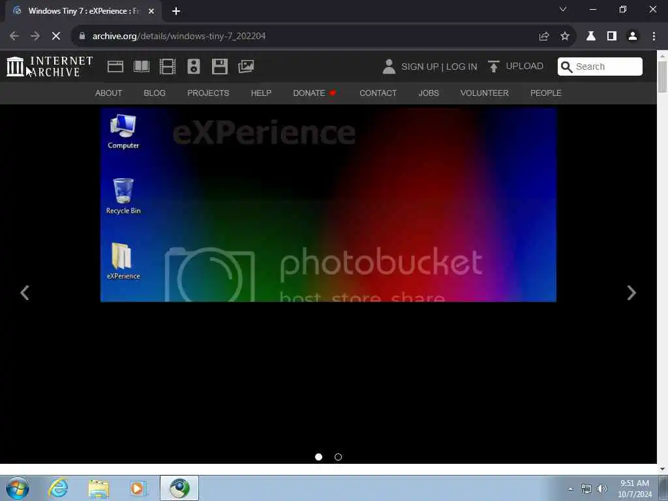This screenshot has height=501, width=668.
Task: Click the browser forward arrow
Action: click(x=35, y=37)
